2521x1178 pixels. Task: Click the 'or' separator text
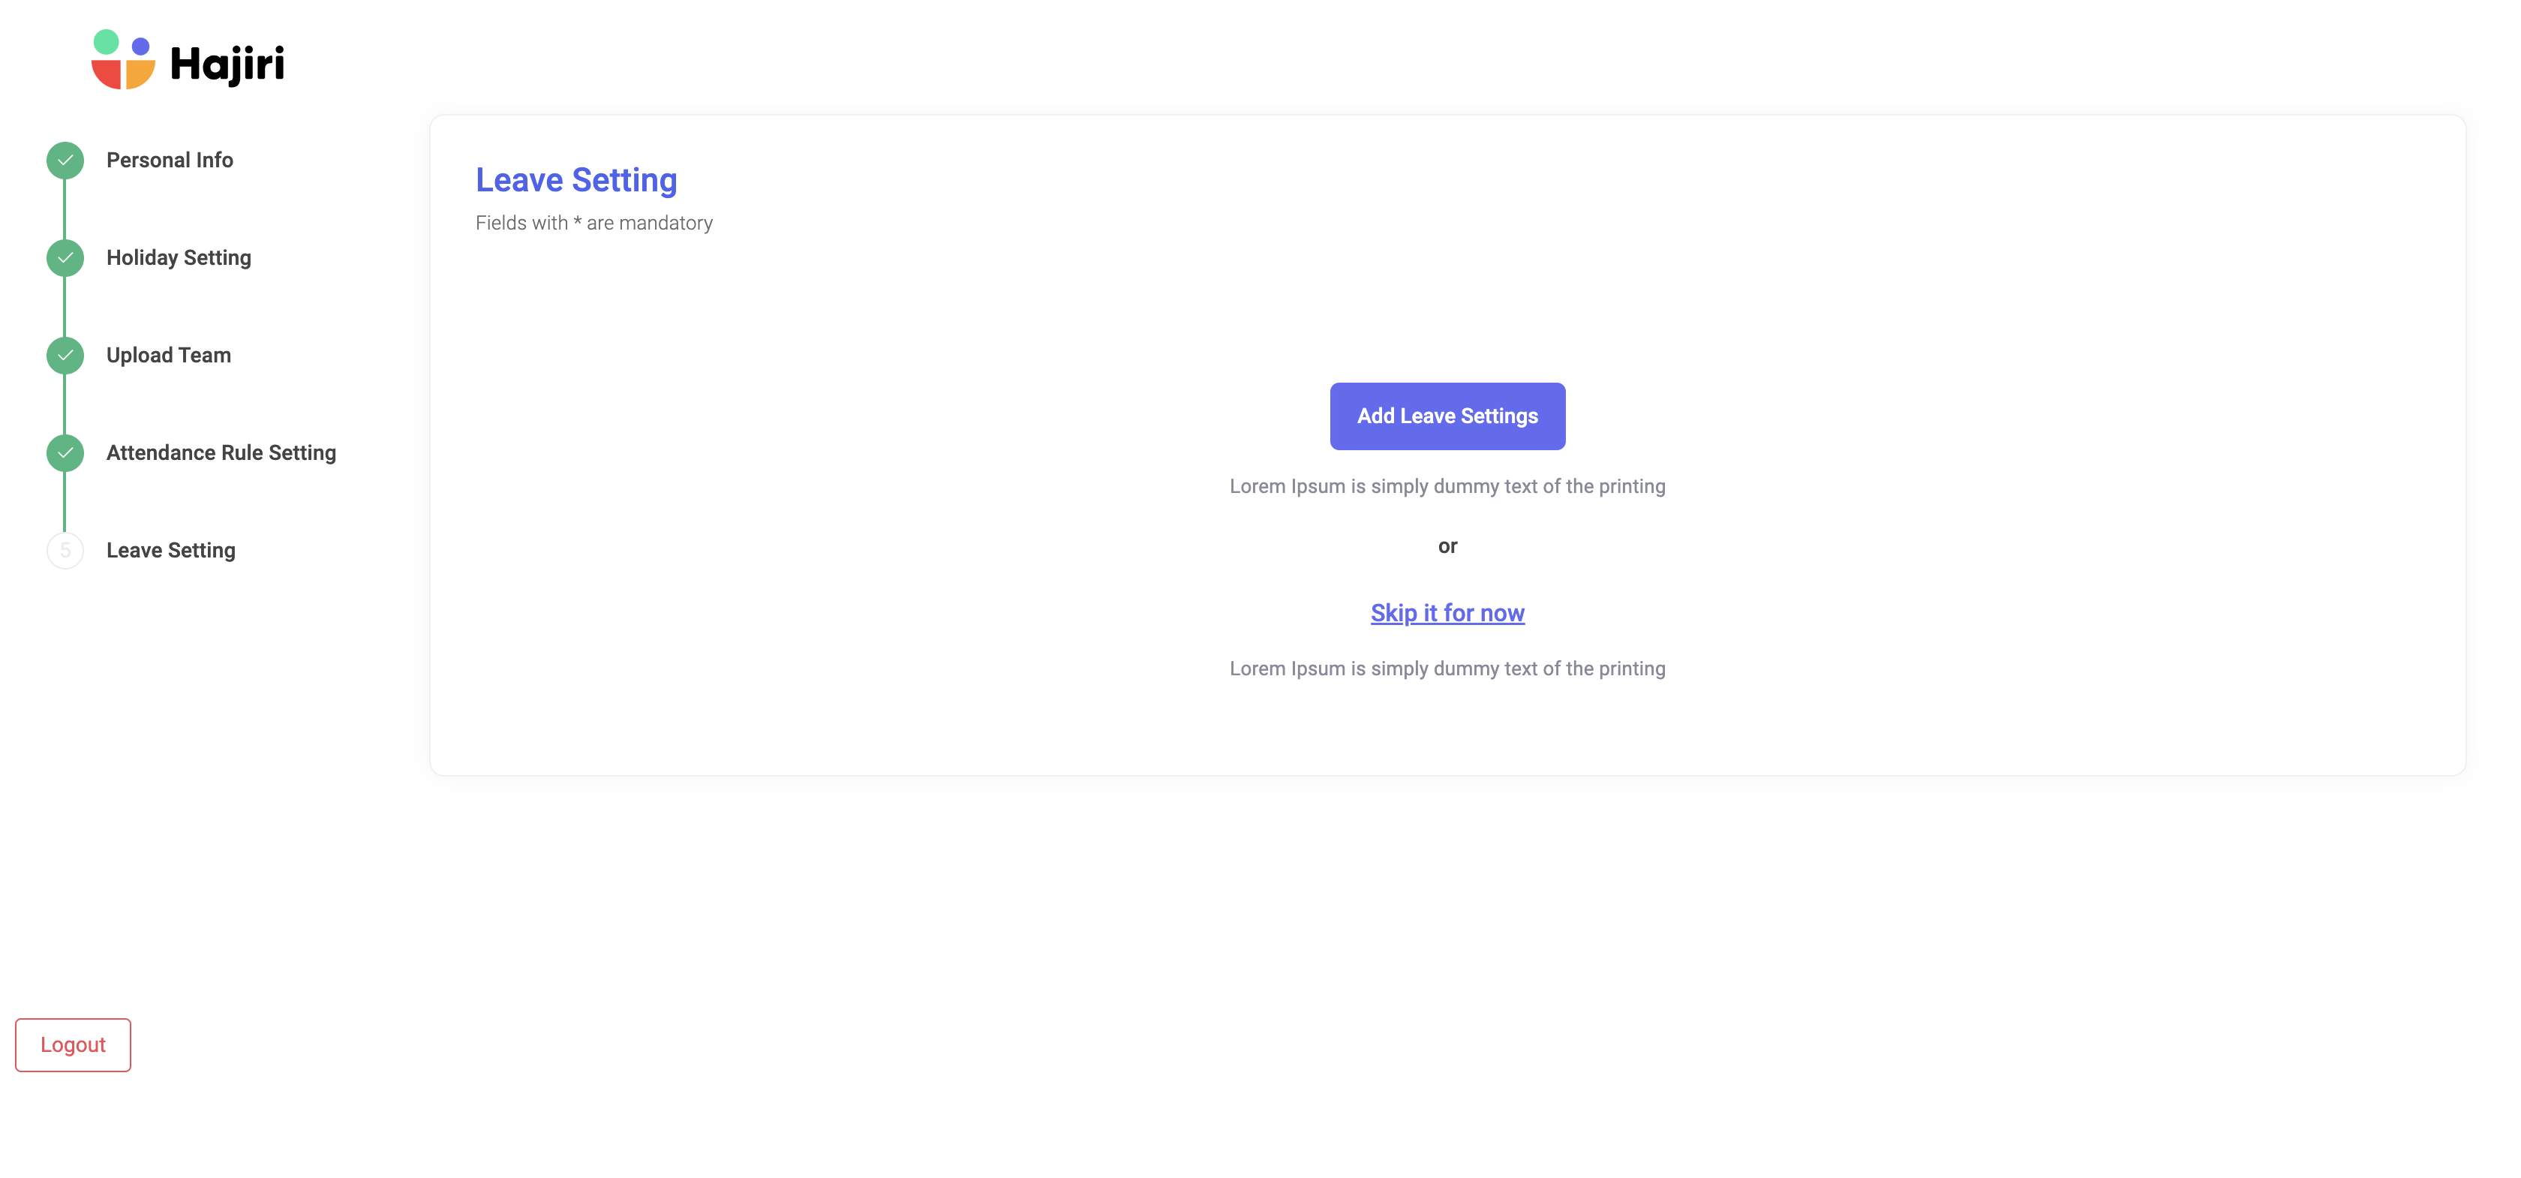click(x=1447, y=547)
